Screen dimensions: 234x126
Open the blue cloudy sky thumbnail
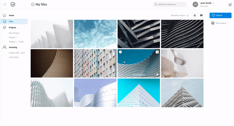[95, 34]
